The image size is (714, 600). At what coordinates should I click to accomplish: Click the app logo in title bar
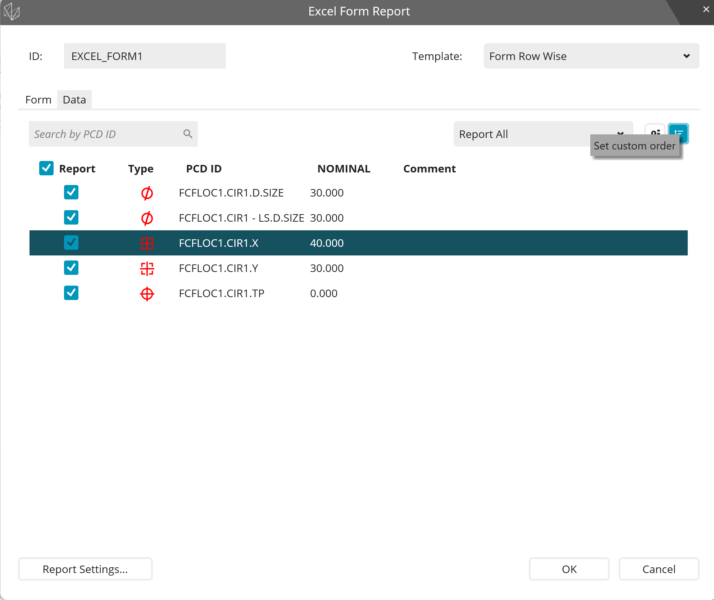coord(12,11)
